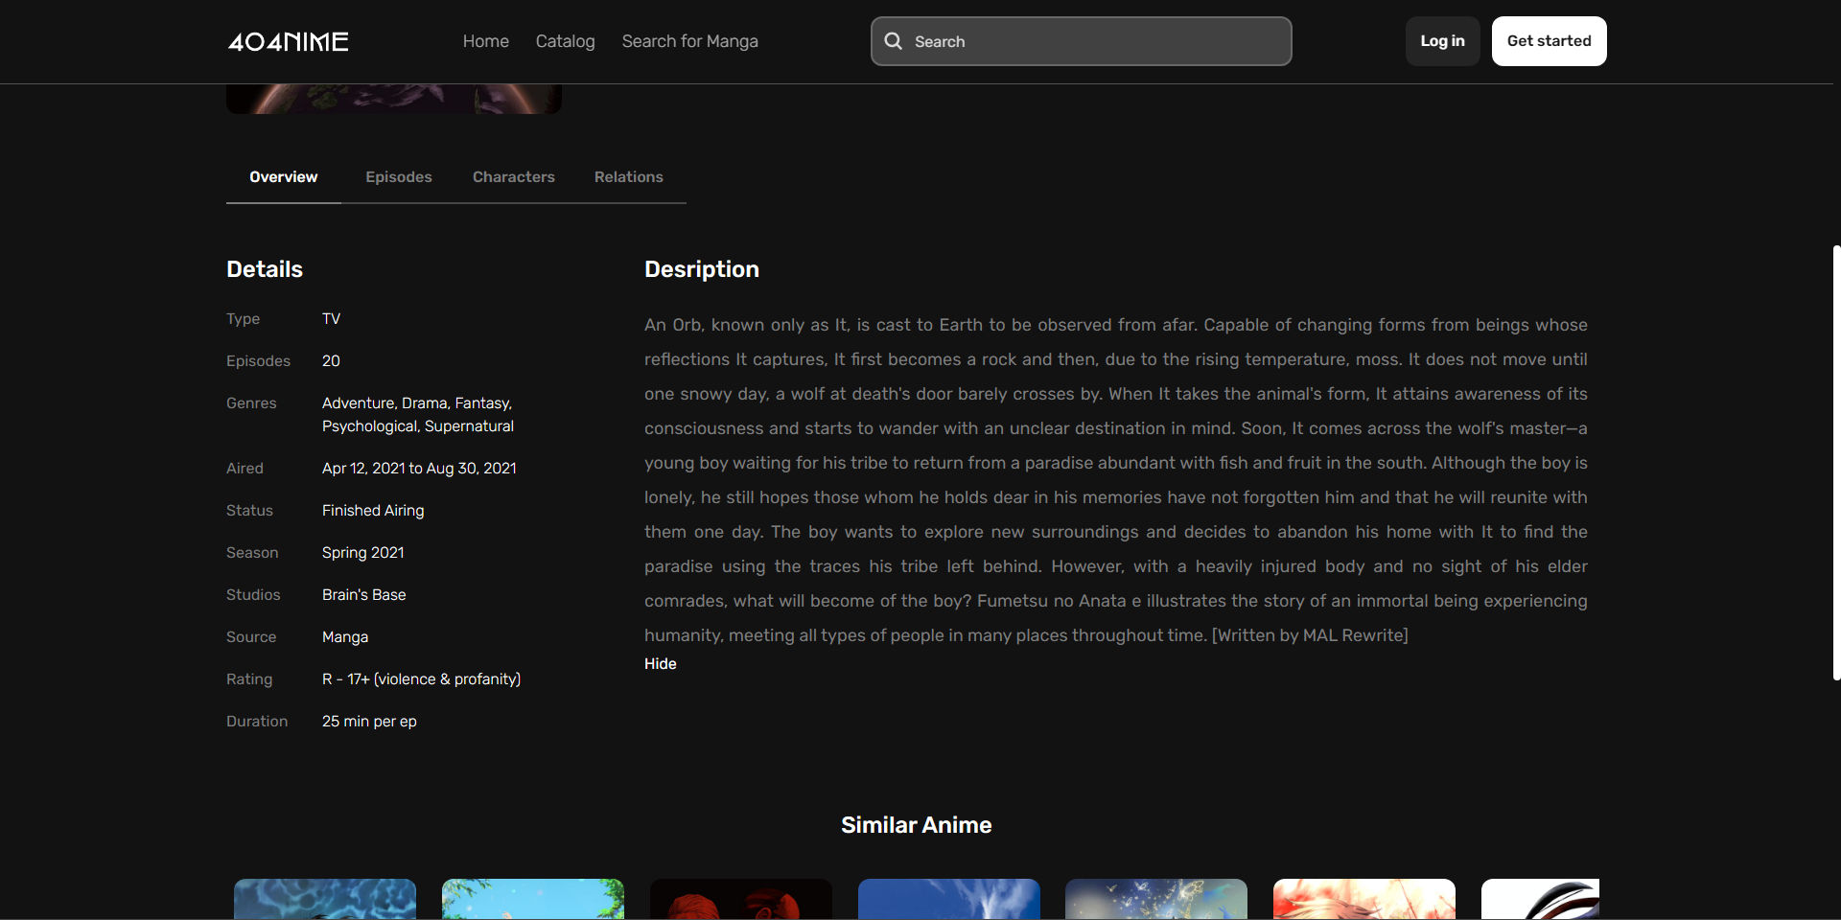The height and width of the screenshot is (920, 1841).
Task: Focus the Search input field
Action: point(1081,41)
